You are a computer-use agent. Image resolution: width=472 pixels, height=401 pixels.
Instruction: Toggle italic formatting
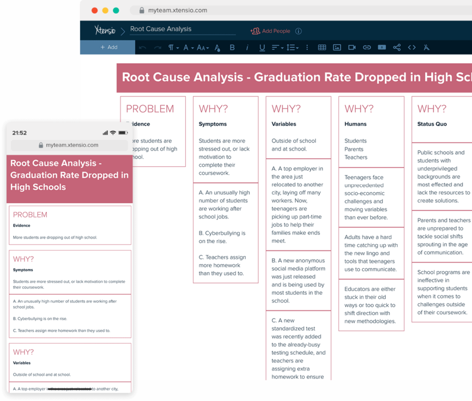click(246, 47)
